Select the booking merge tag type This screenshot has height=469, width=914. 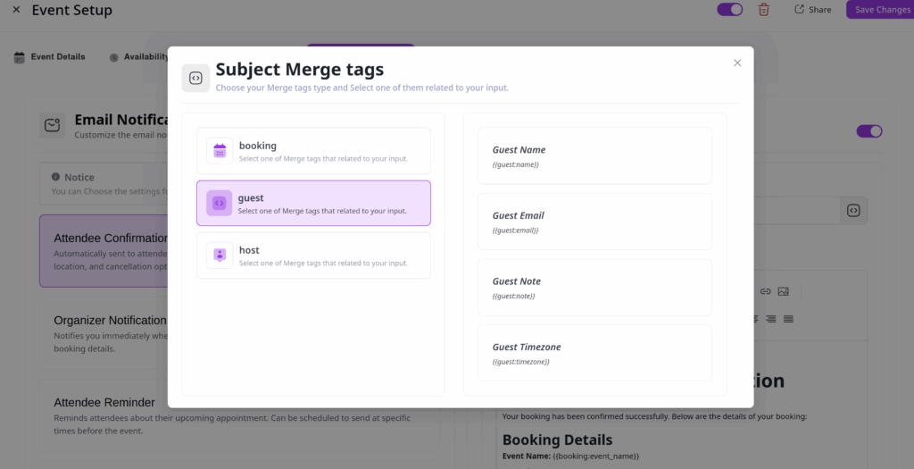(x=313, y=151)
